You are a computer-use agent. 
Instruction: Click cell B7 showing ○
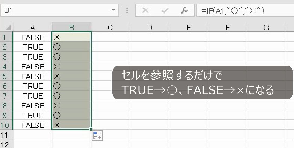point(71,95)
